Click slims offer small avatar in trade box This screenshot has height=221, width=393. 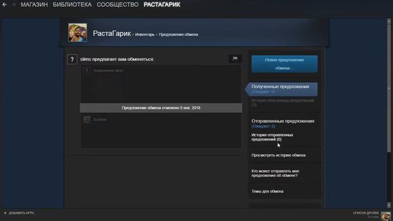click(87, 71)
